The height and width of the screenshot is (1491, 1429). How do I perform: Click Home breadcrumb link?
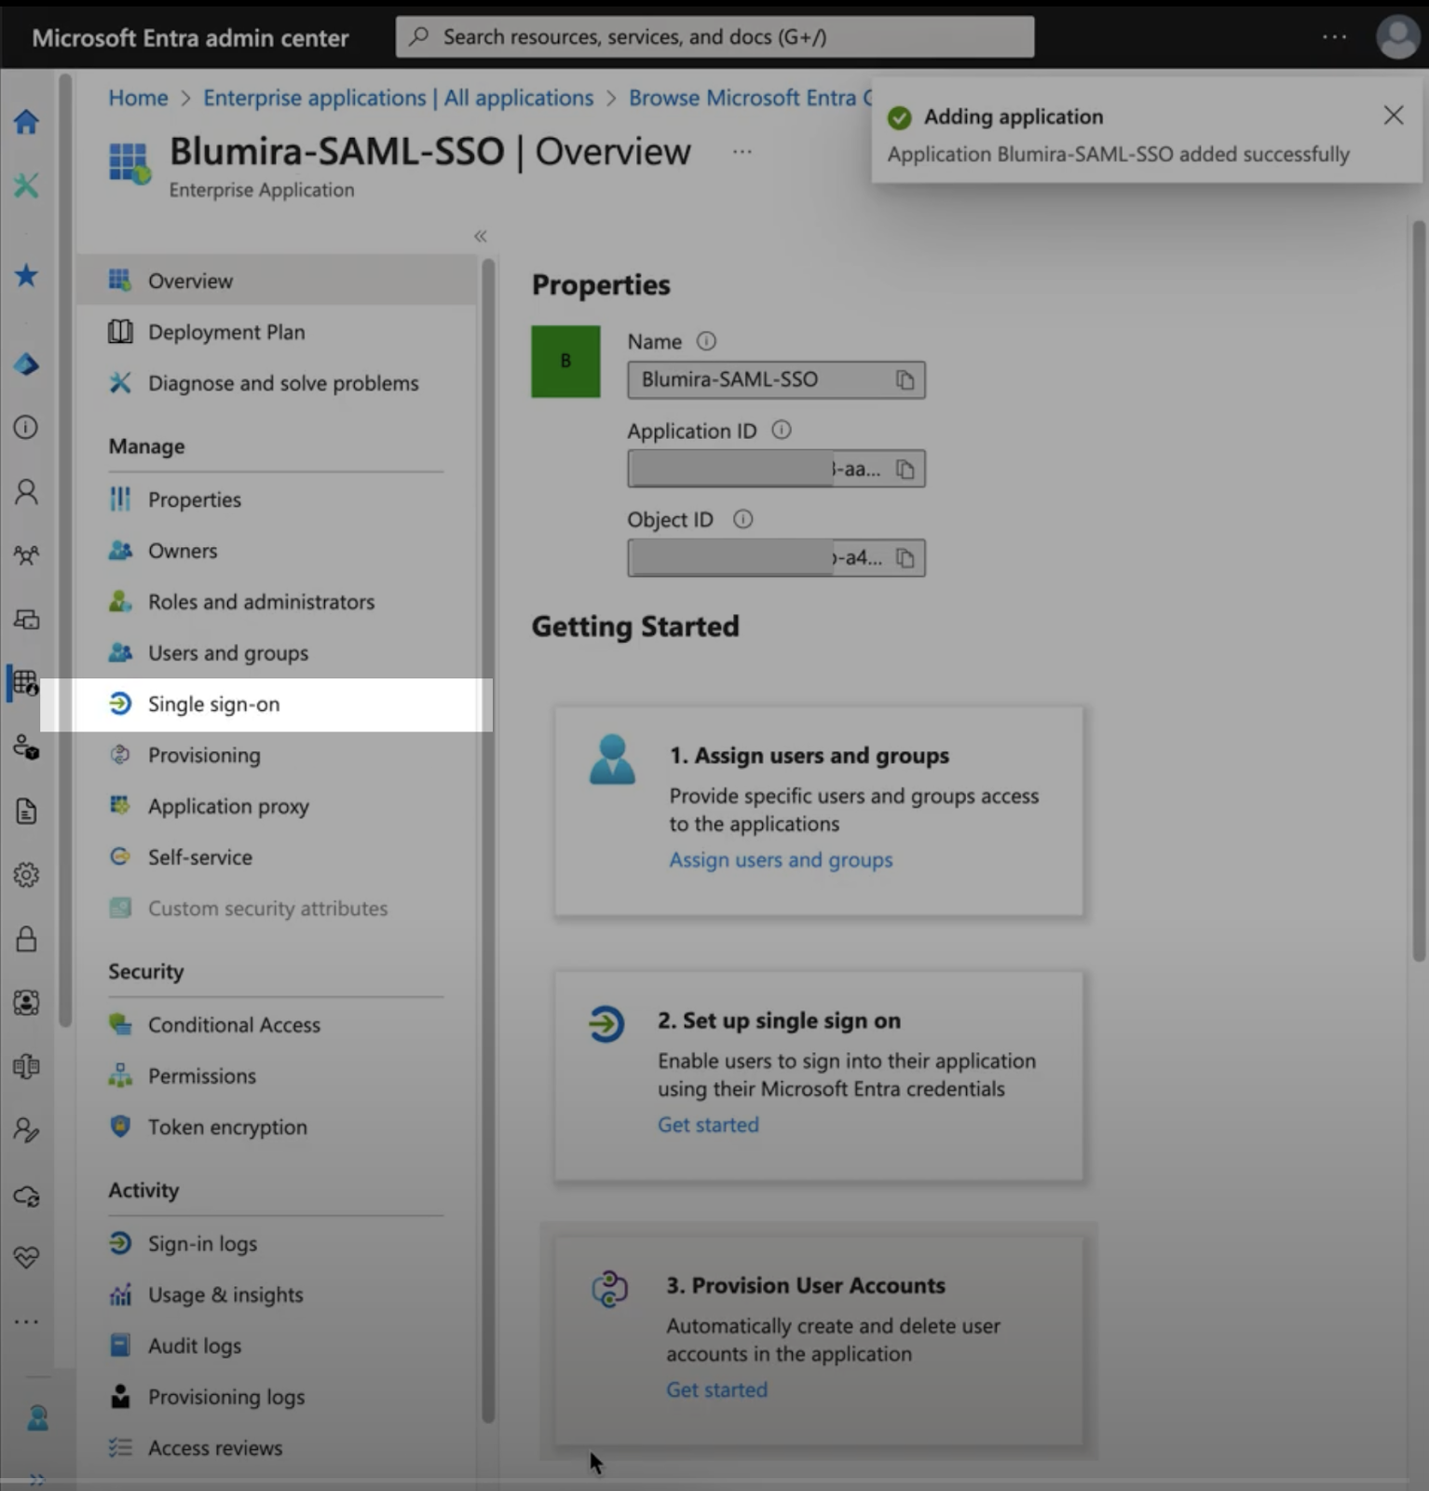coord(138,98)
